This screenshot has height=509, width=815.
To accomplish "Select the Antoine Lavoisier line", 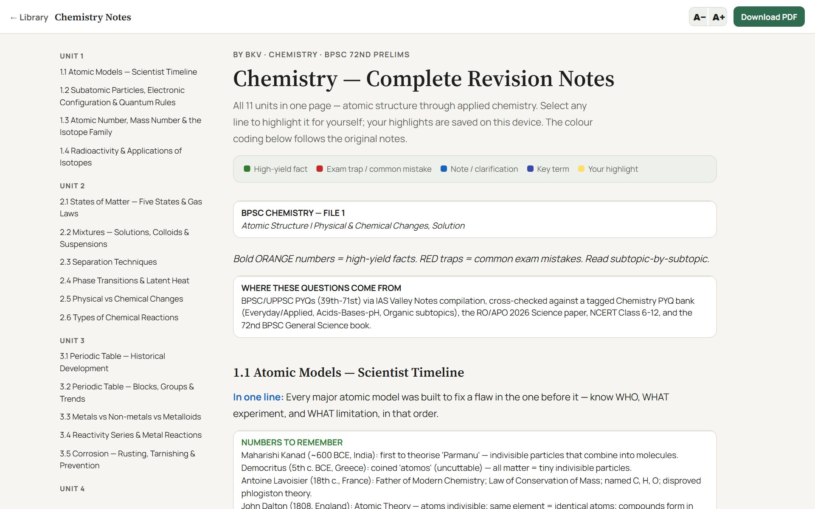I will click(471, 487).
